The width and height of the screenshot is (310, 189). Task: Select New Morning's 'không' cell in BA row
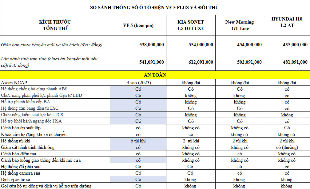pos(240,102)
